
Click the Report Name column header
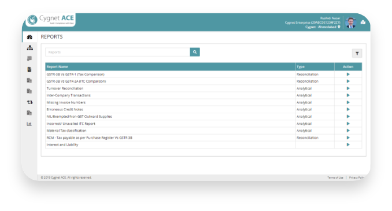pos(57,66)
